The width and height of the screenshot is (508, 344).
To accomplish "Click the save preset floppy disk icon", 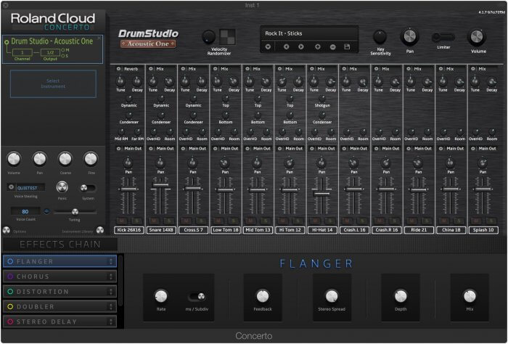I will click(347, 46).
